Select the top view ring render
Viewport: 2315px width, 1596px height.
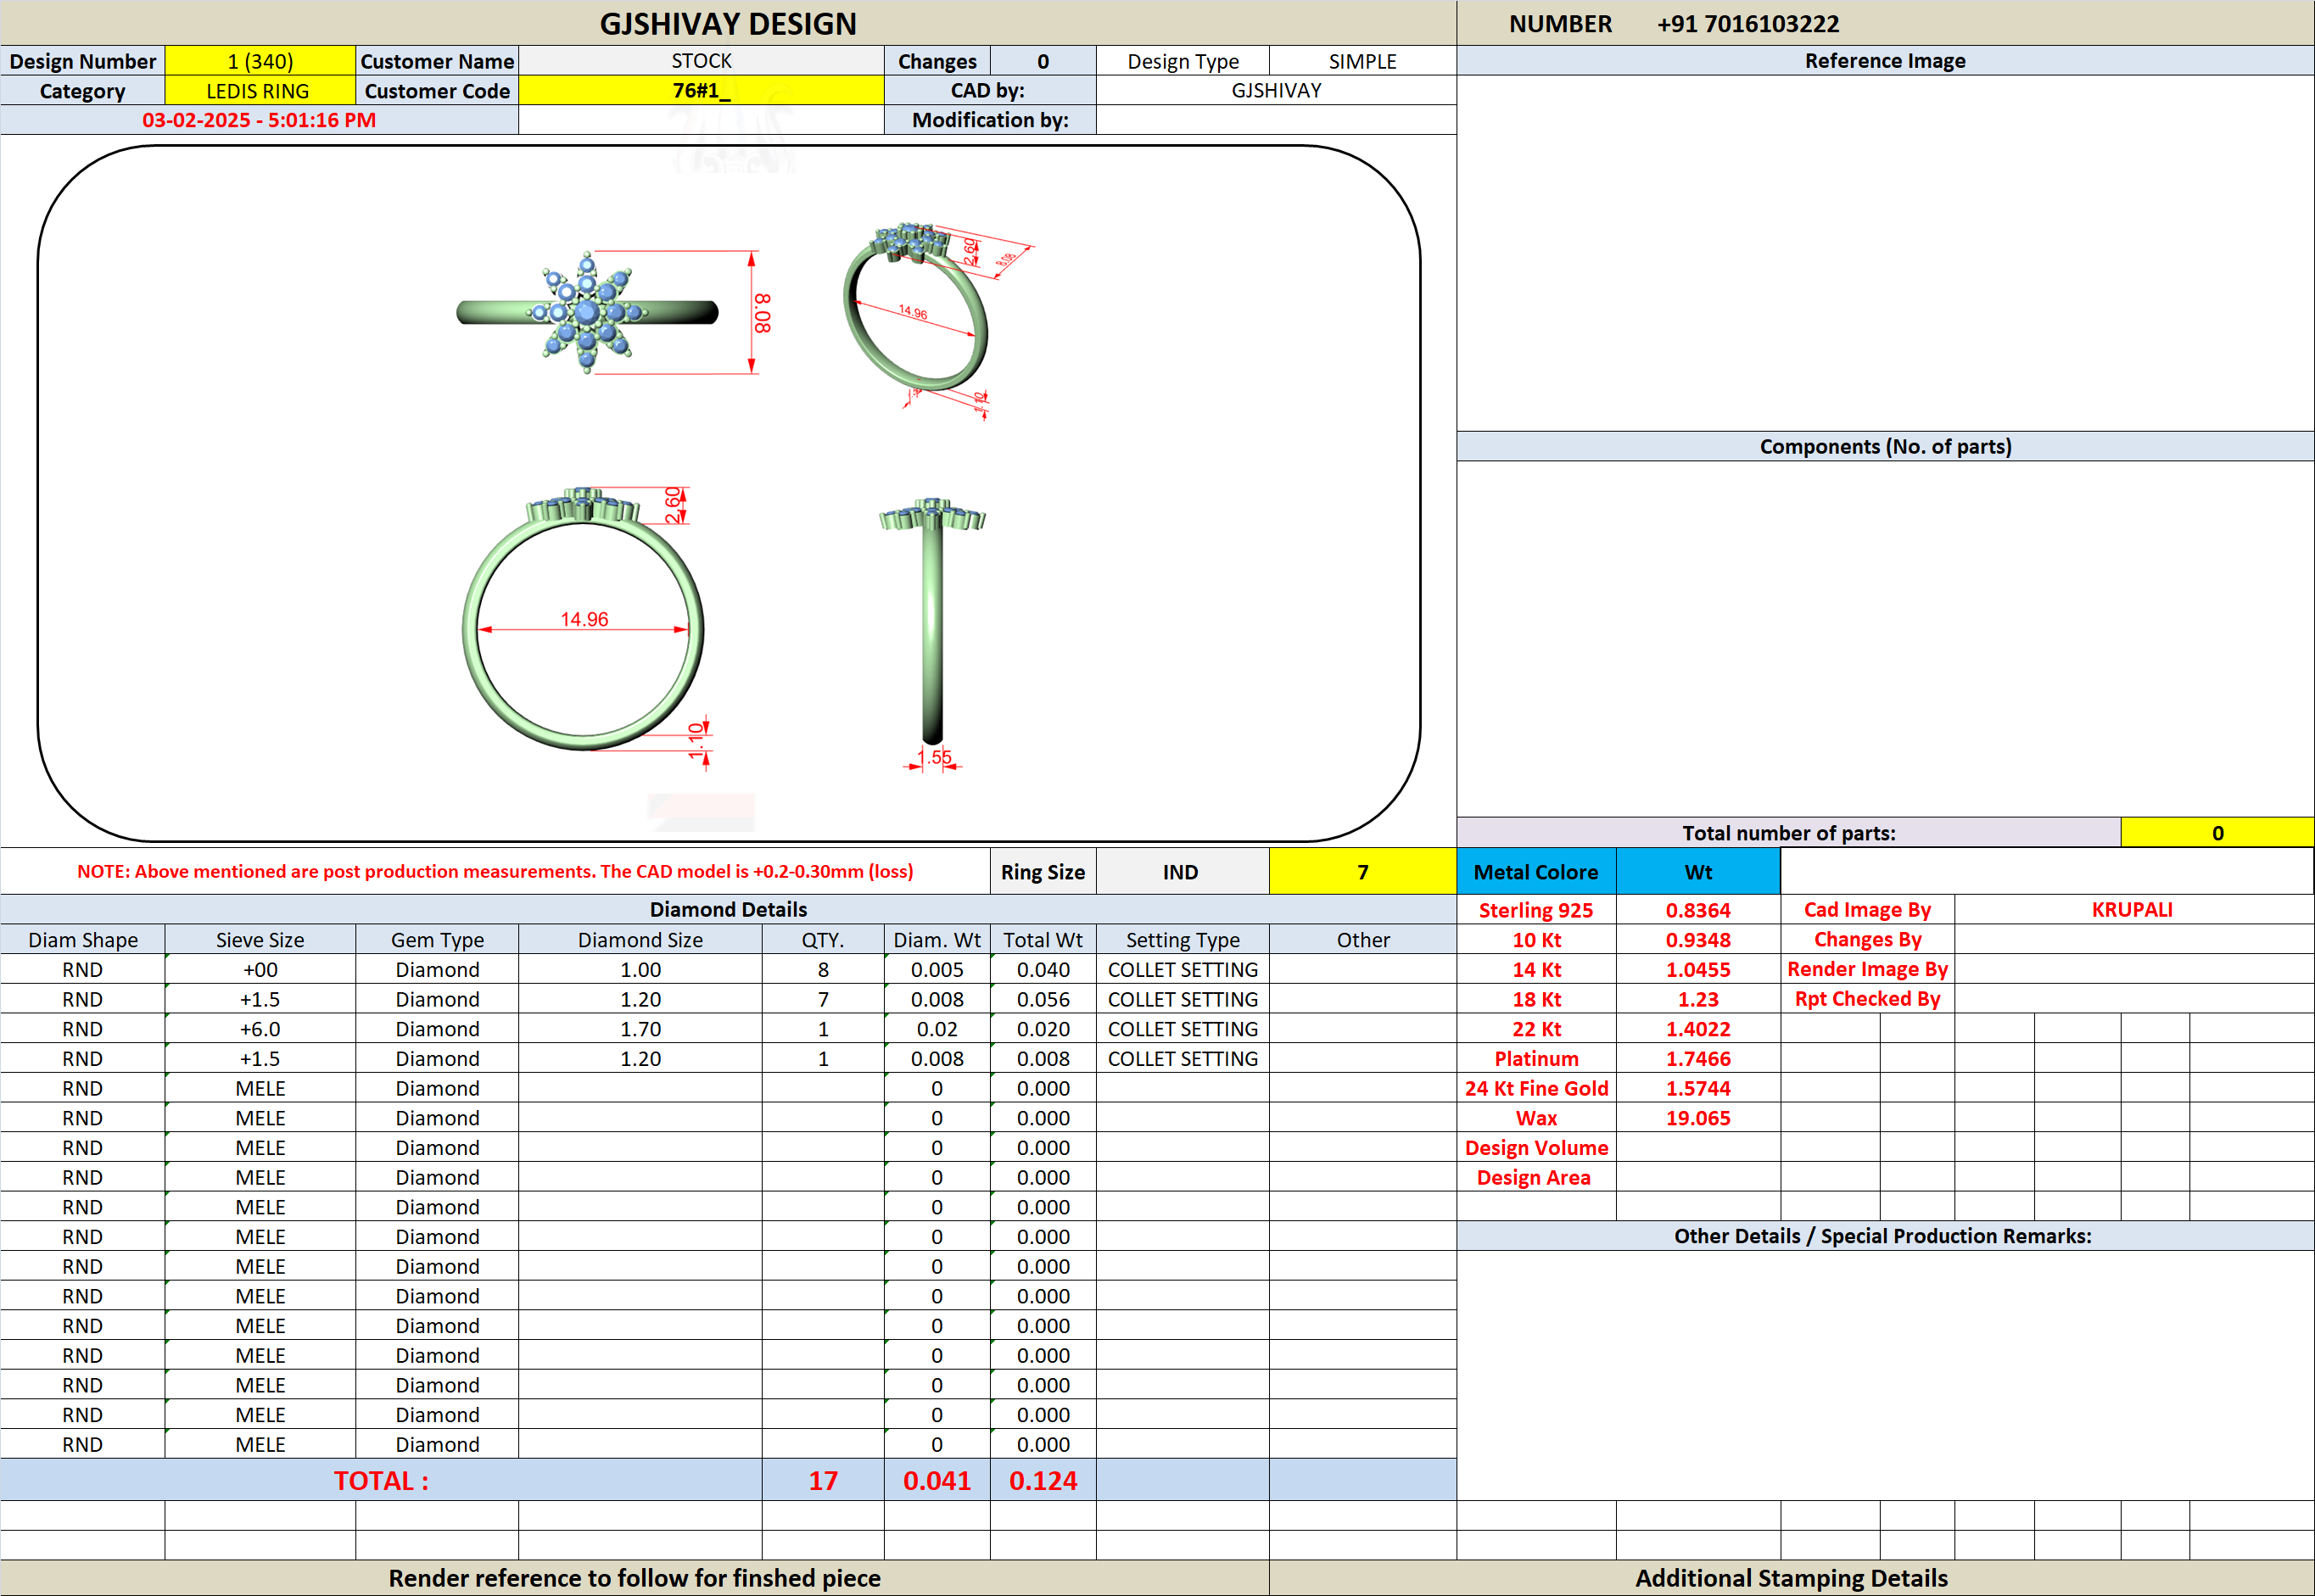click(x=588, y=312)
